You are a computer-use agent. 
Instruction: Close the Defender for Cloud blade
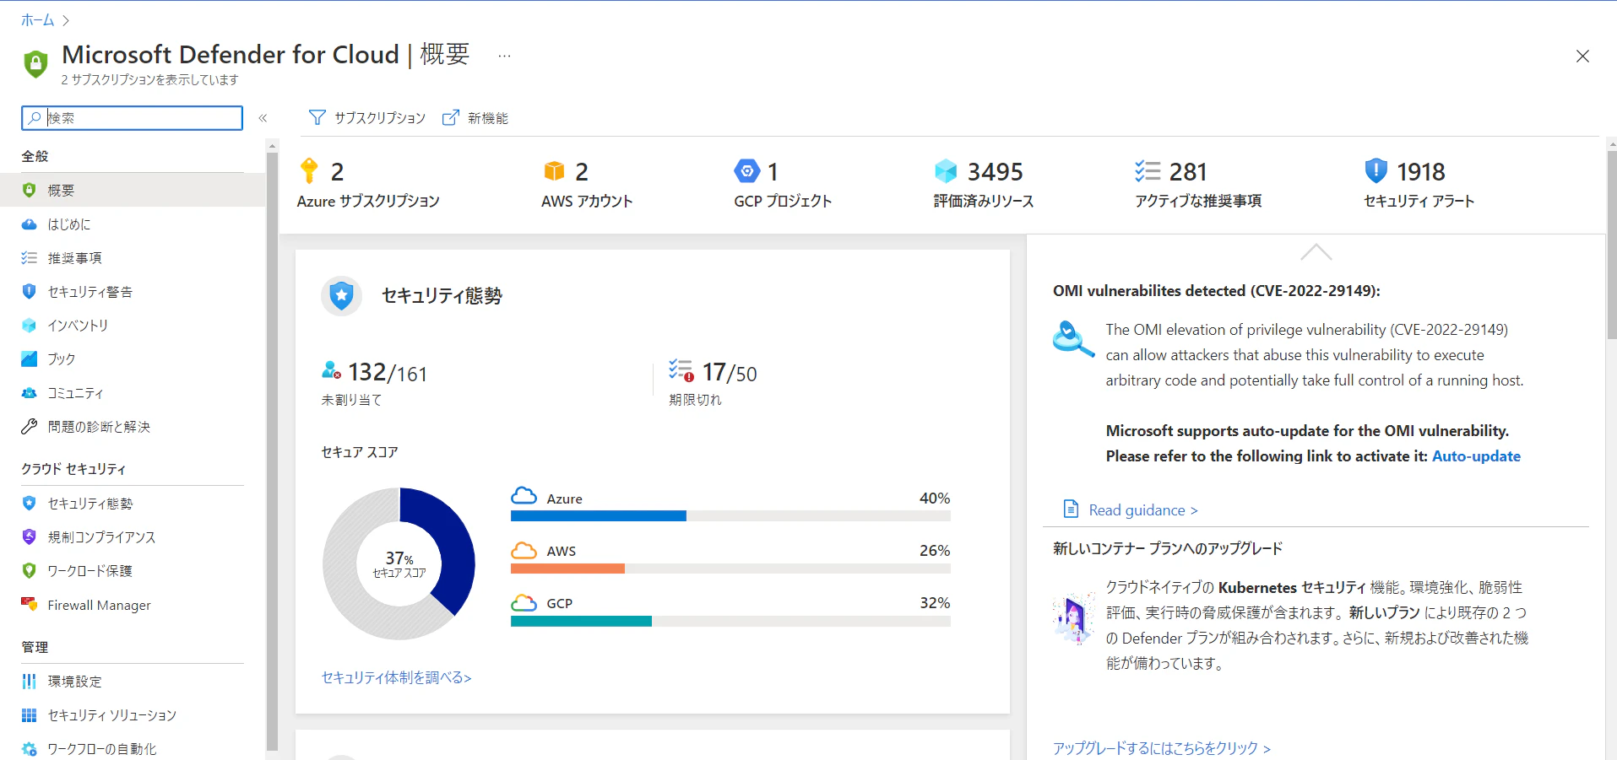(x=1582, y=57)
